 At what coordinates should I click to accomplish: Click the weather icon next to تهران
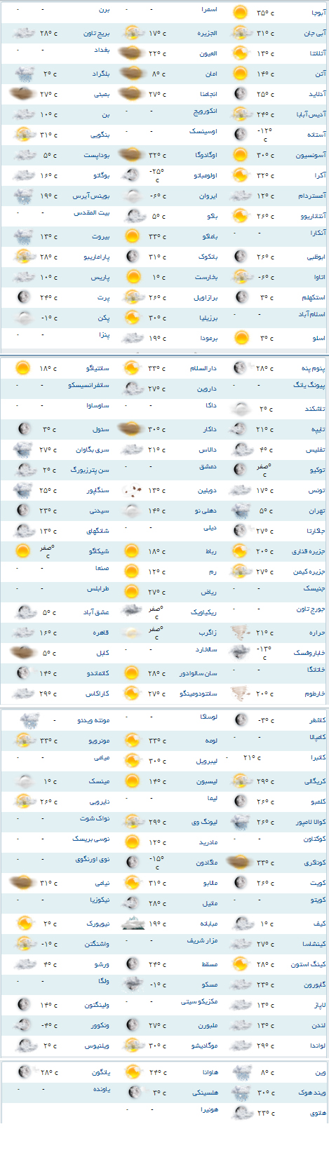pyautogui.click(x=241, y=510)
